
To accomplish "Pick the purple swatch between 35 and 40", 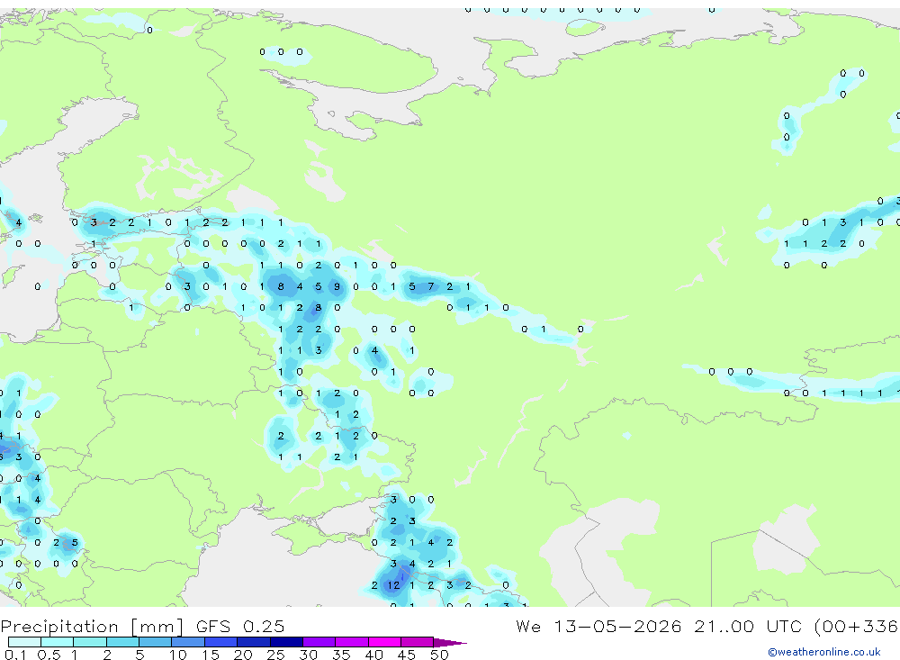I will 352,642.
